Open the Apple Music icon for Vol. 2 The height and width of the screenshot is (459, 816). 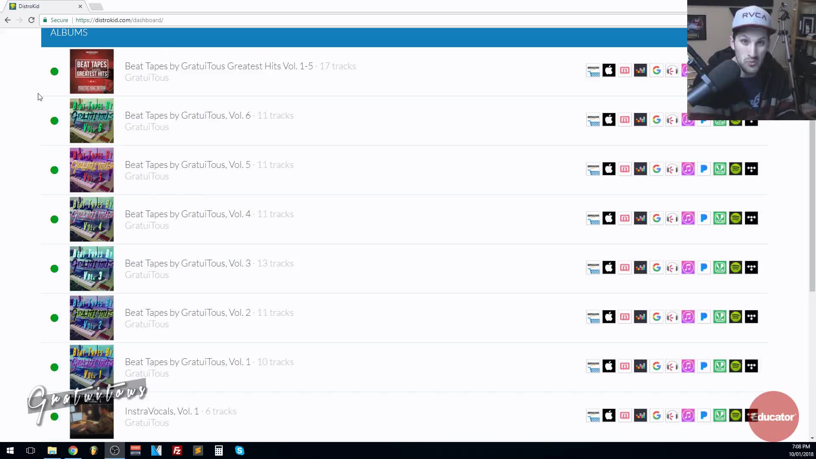pyautogui.click(x=609, y=317)
